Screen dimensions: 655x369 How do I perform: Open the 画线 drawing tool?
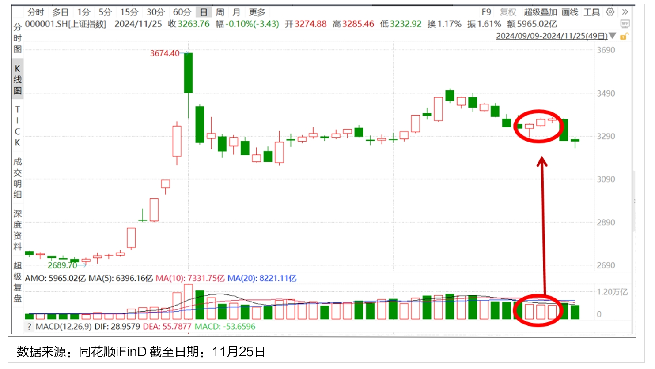(x=570, y=12)
